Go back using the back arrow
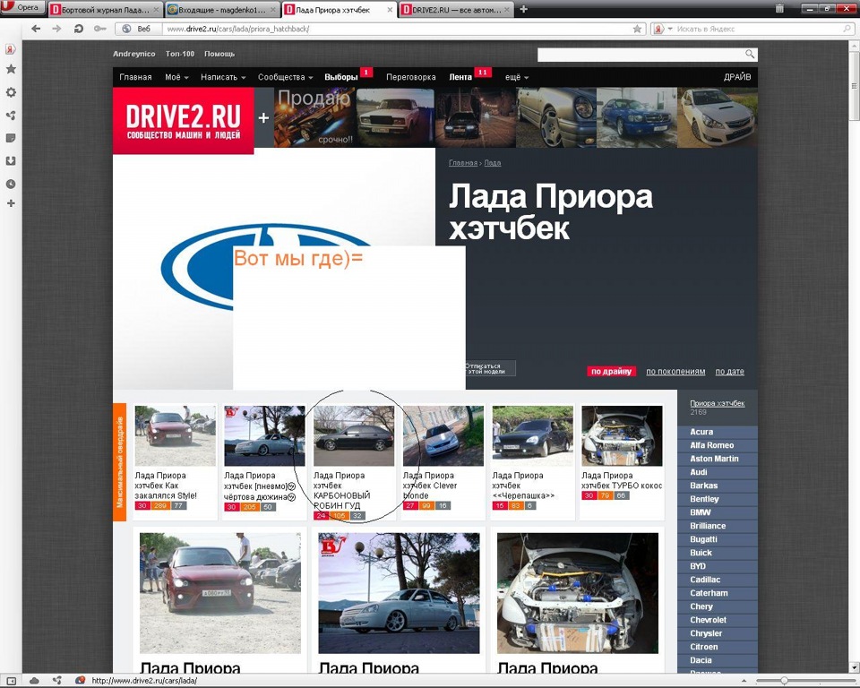The image size is (860, 688). click(36, 29)
